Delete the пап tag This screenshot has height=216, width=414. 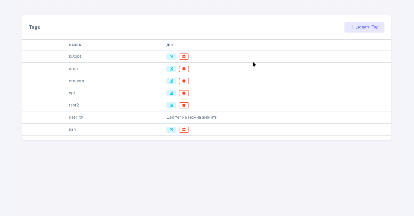pos(184,130)
